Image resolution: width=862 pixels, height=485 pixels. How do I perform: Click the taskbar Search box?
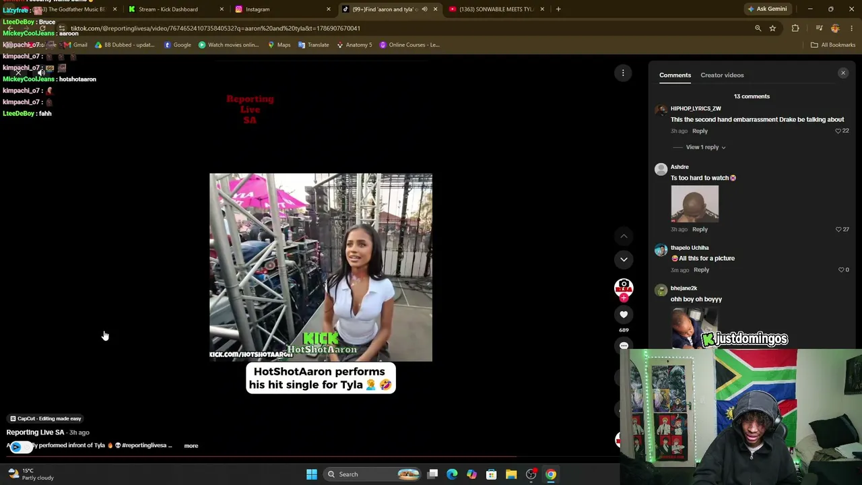372,474
